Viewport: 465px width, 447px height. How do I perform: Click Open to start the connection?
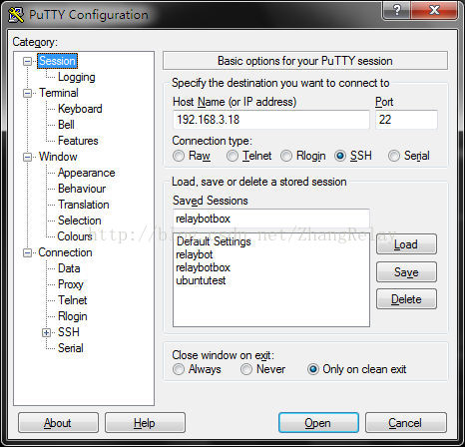click(x=318, y=423)
